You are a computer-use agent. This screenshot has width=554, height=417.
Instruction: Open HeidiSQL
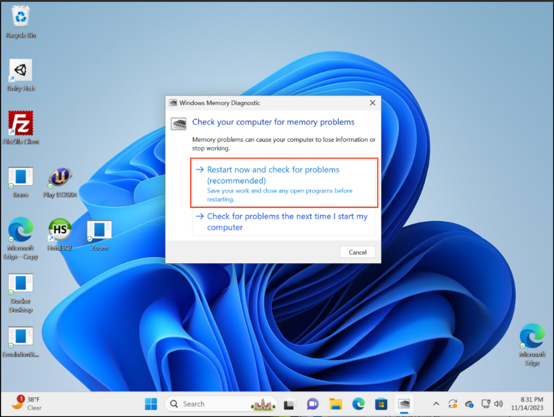[60, 230]
